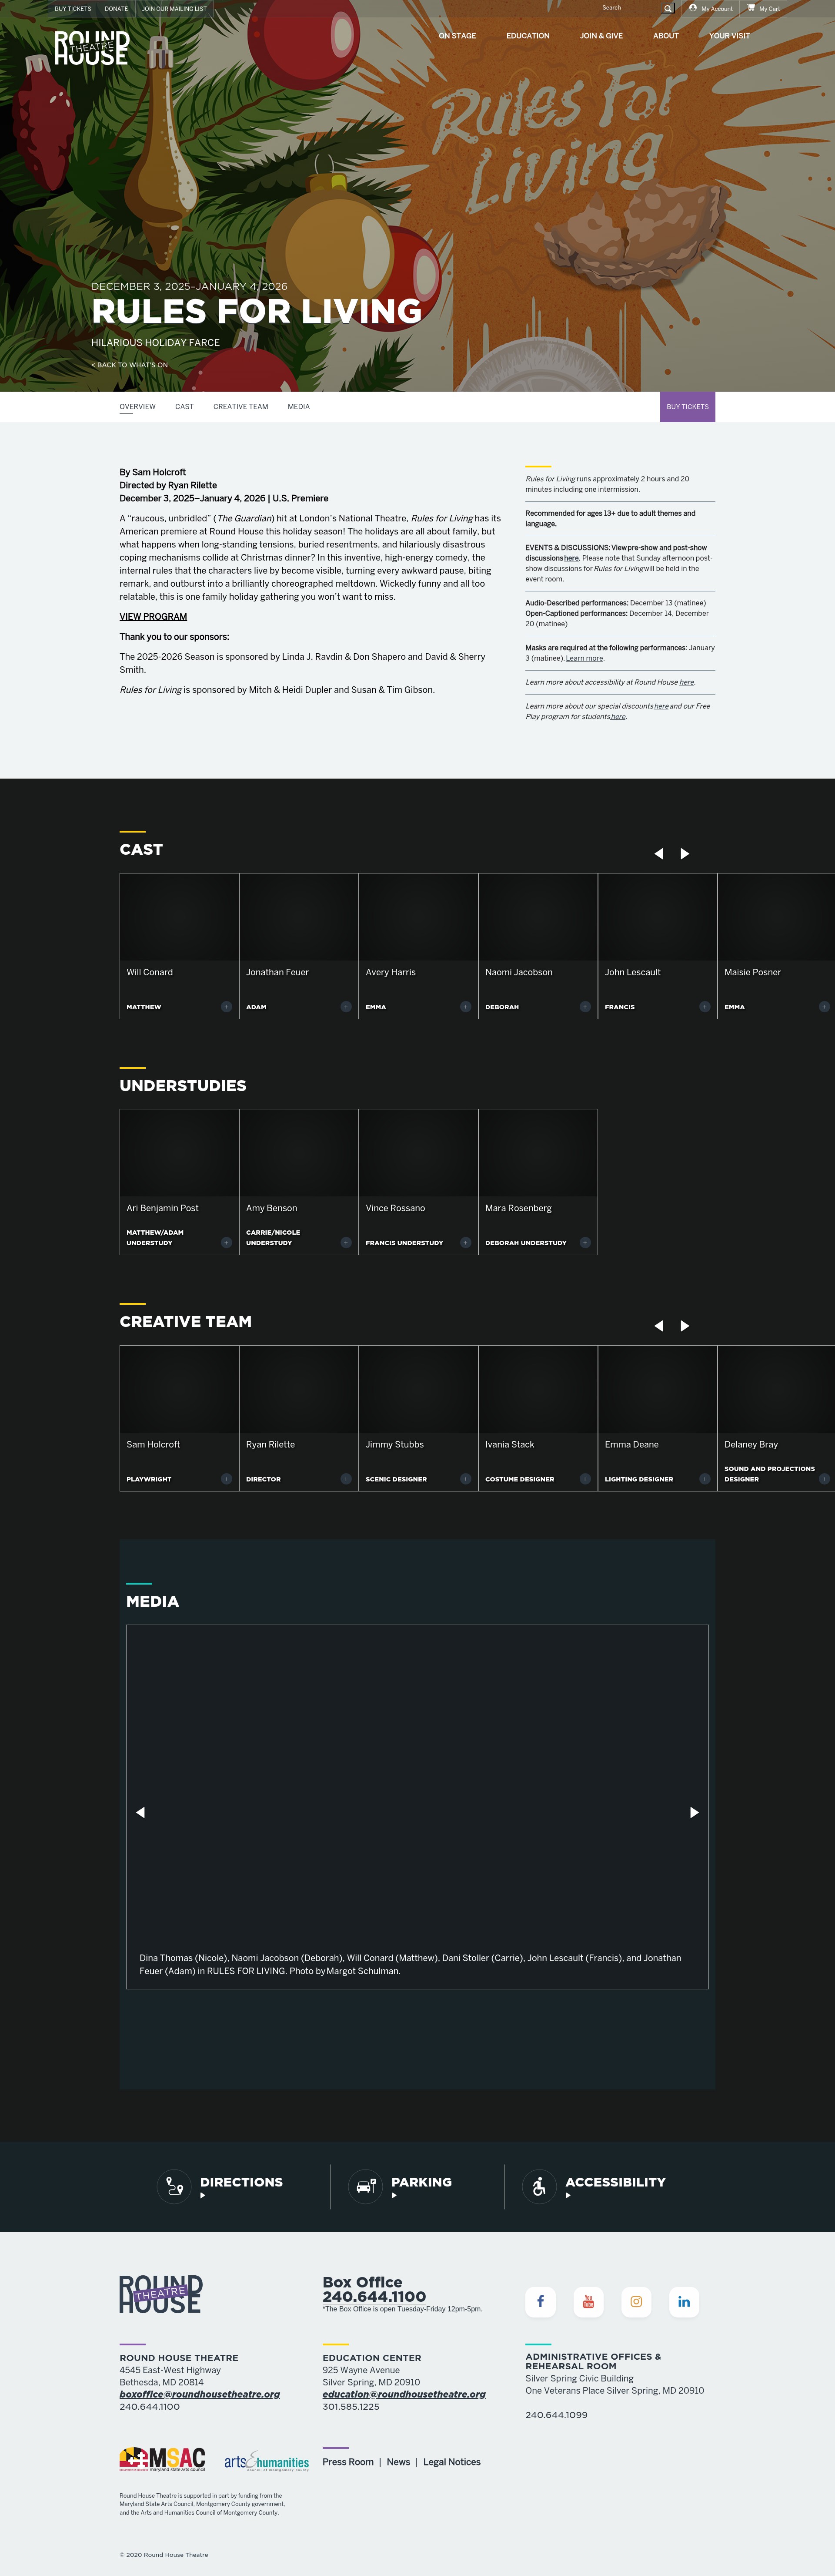Screen dimensions: 835x2576
Task: Click the purple Buy Tickets button
Action: (687, 407)
